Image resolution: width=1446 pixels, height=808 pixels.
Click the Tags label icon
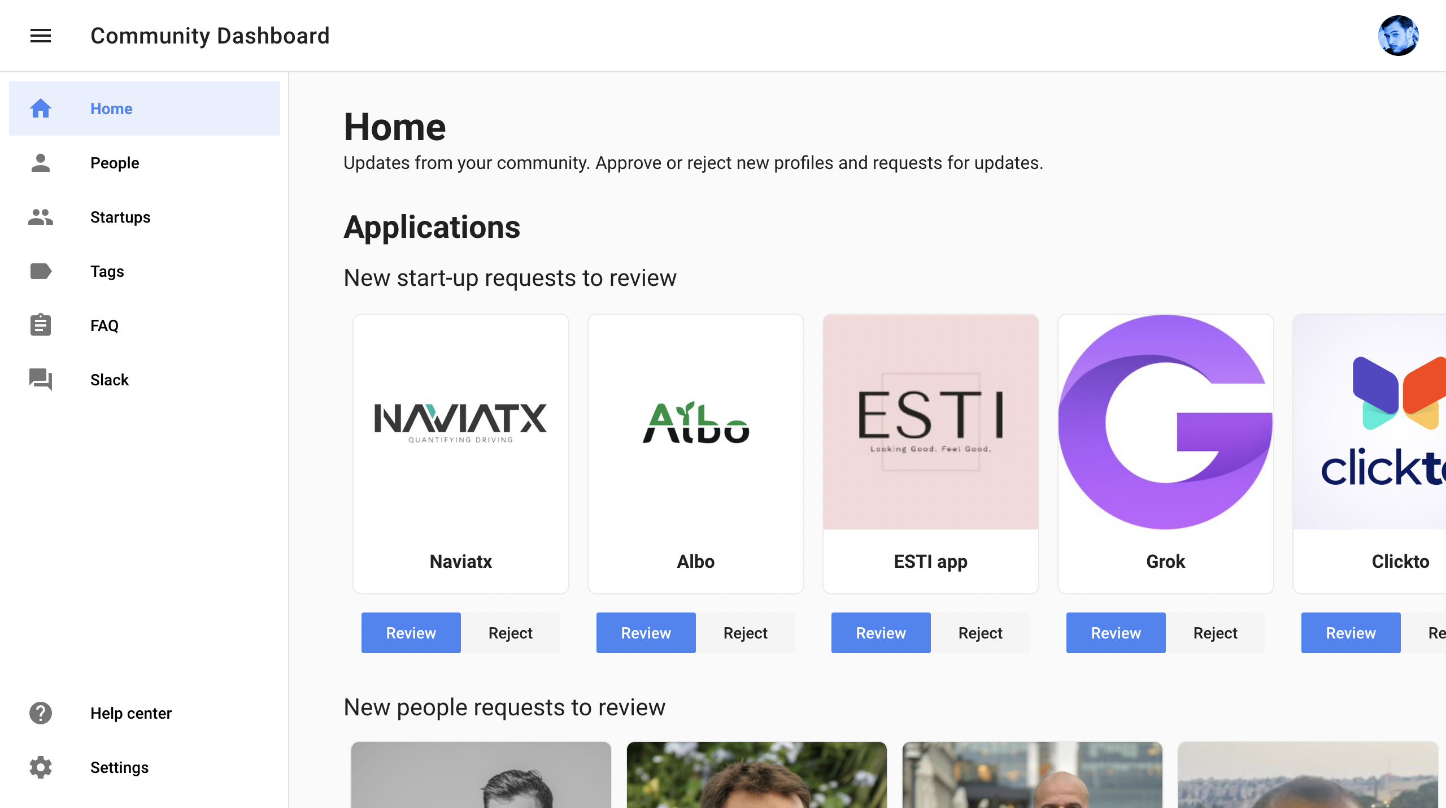(x=41, y=271)
